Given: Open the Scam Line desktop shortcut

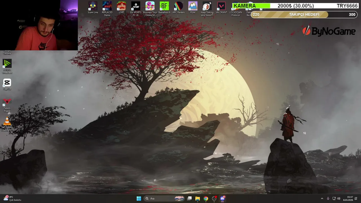Looking at the screenshot, I should pos(93,8).
